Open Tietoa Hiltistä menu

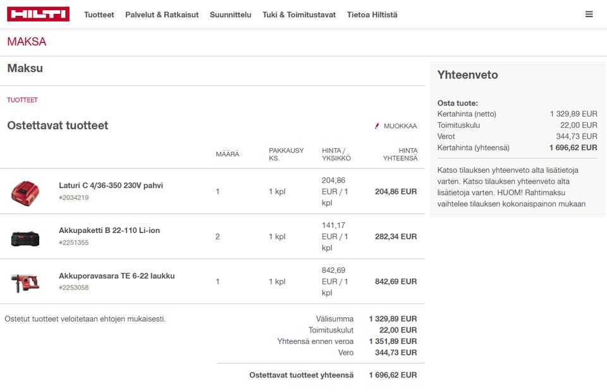372,15
